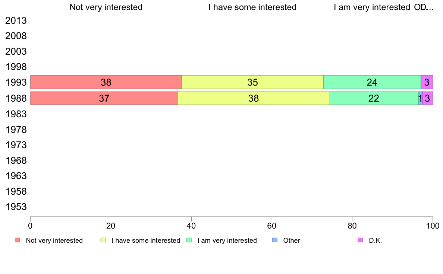The height and width of the screenshot is (274, 443).
Task: Click the purple D.K. legend swatch
Action: (x=361, y=240)
